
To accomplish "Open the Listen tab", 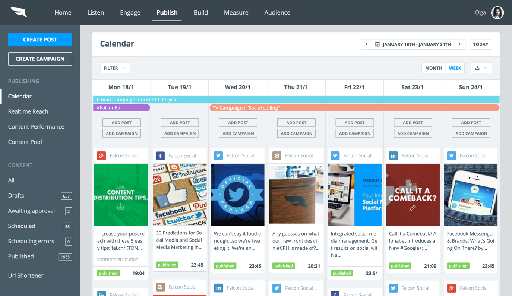I will [x=96, y=12].
